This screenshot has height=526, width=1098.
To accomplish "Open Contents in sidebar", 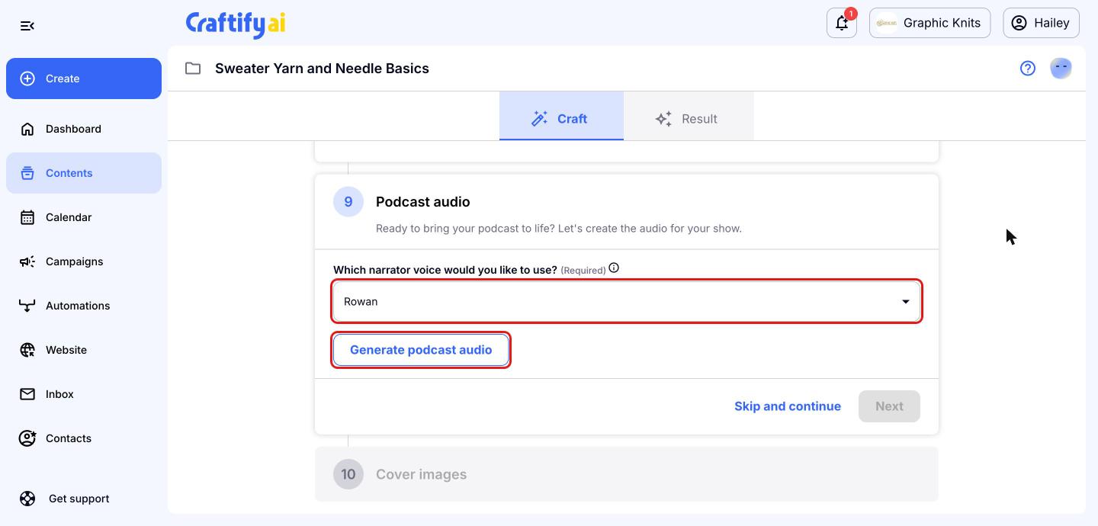I will (x=84, y=173).
